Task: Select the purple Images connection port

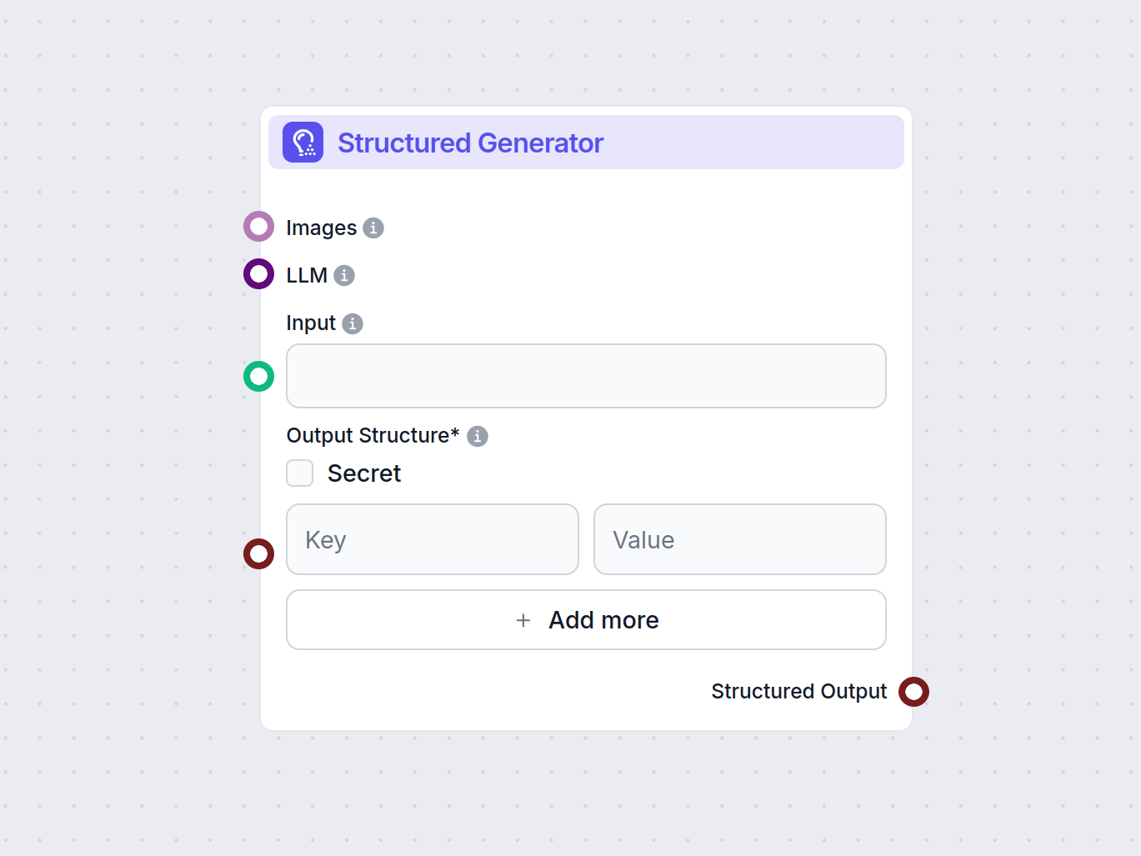Action: pyautogui.click(x=258, y=226)
